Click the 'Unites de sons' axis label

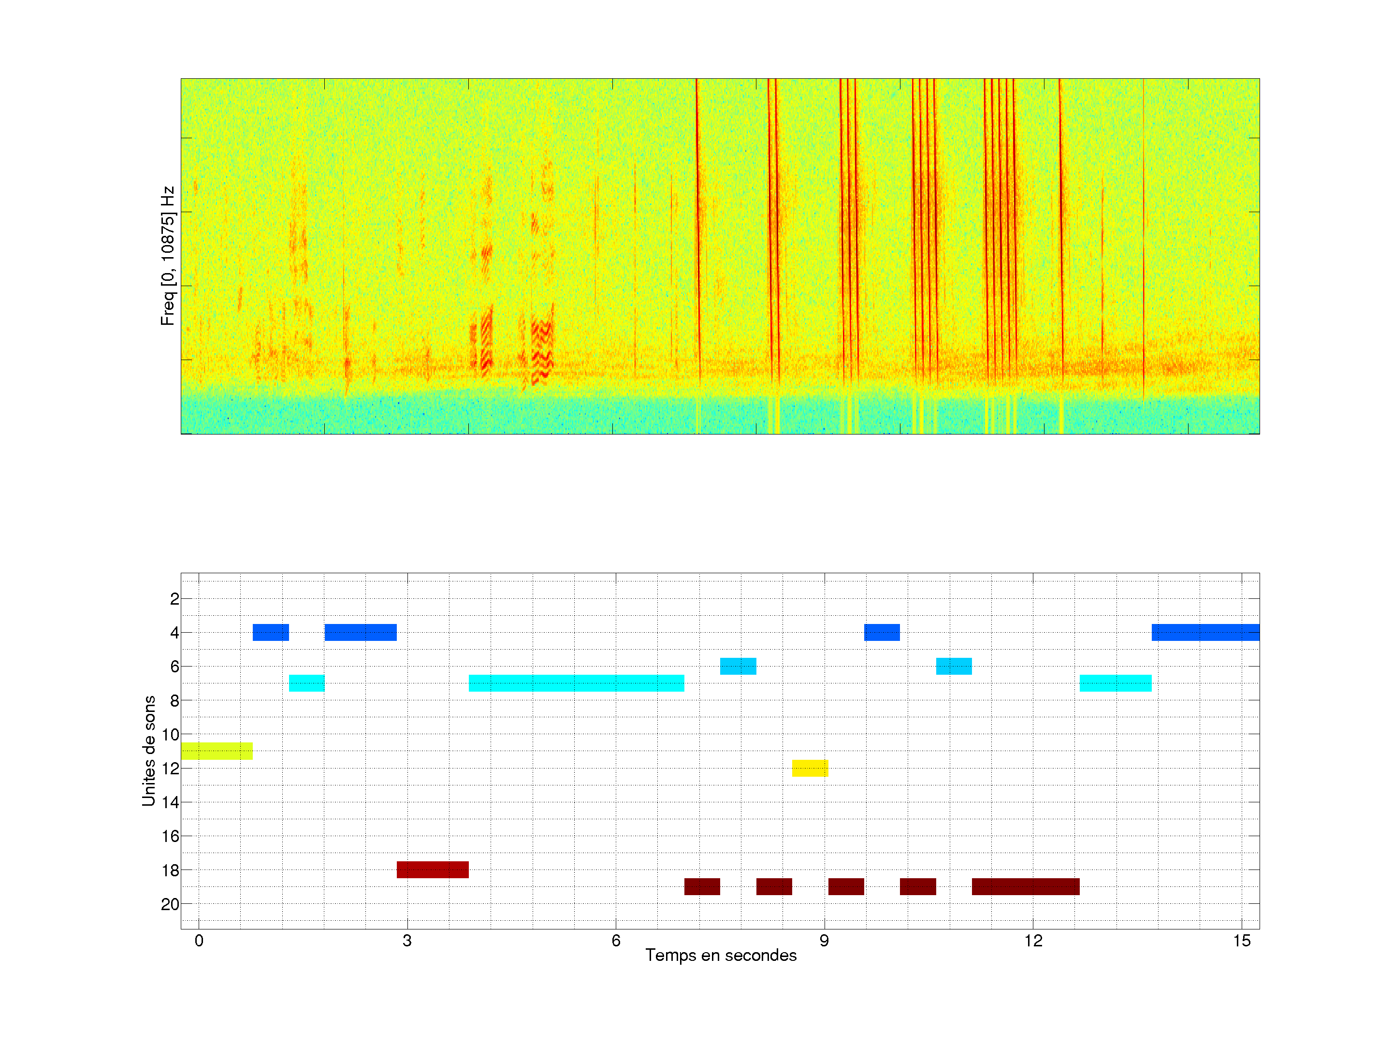(148, 750)
